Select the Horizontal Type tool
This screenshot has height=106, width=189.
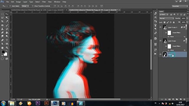(x=7, y=40)
